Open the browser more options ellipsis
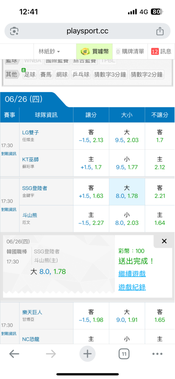 [x=157, y=354]
